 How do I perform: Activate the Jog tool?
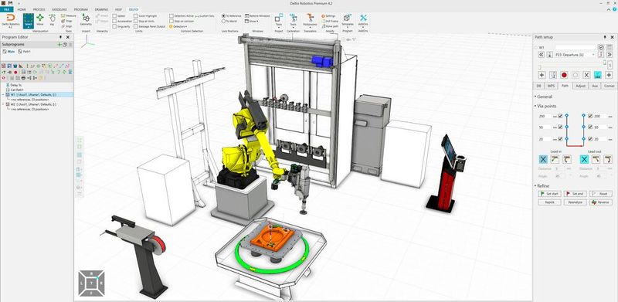point(52,20)
